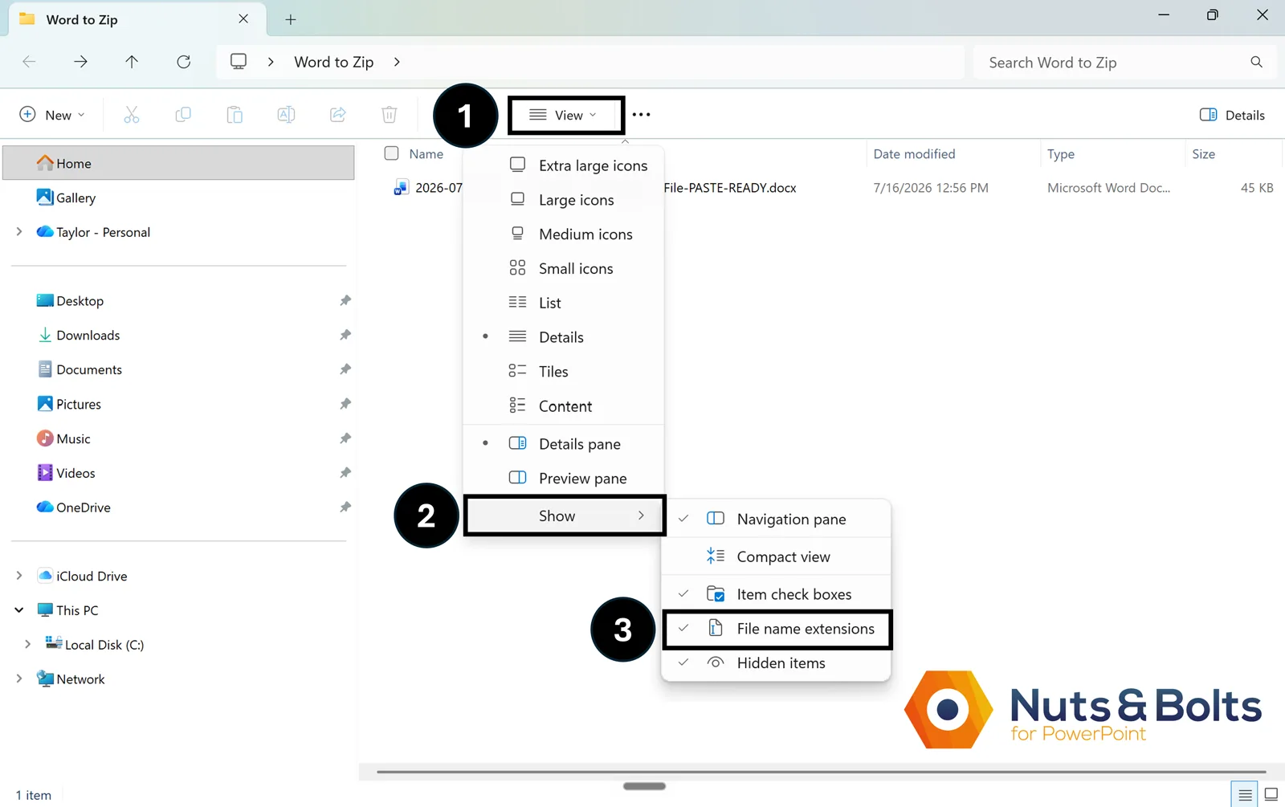Switch to large thumbnails icon in status bar

pos(1271,795)
